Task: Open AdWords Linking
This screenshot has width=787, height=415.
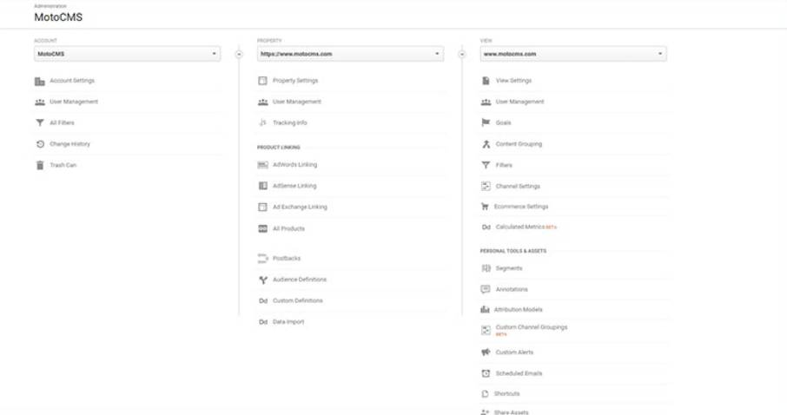Action: click(x=294, y=164)
